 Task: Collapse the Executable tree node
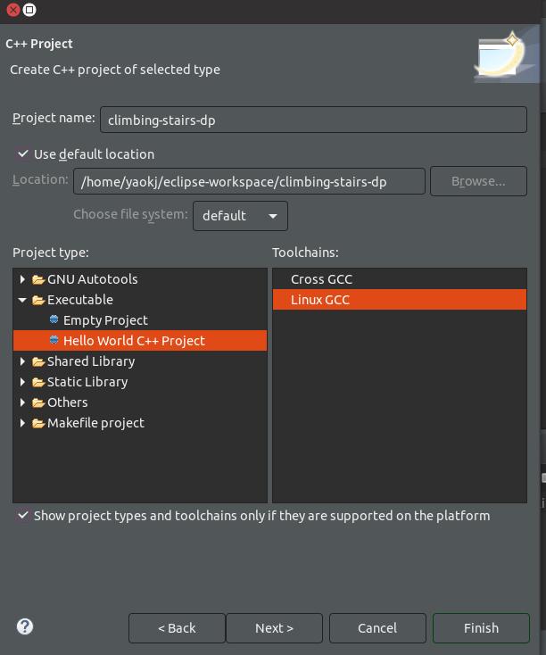pos(22,300)
